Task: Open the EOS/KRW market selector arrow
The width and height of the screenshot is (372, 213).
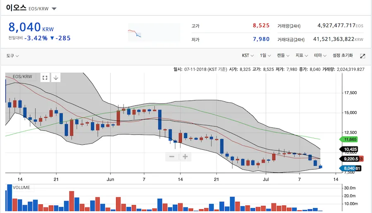Action: 54,9
